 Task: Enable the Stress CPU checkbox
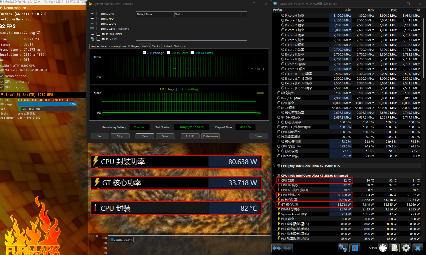coord(98,14)
